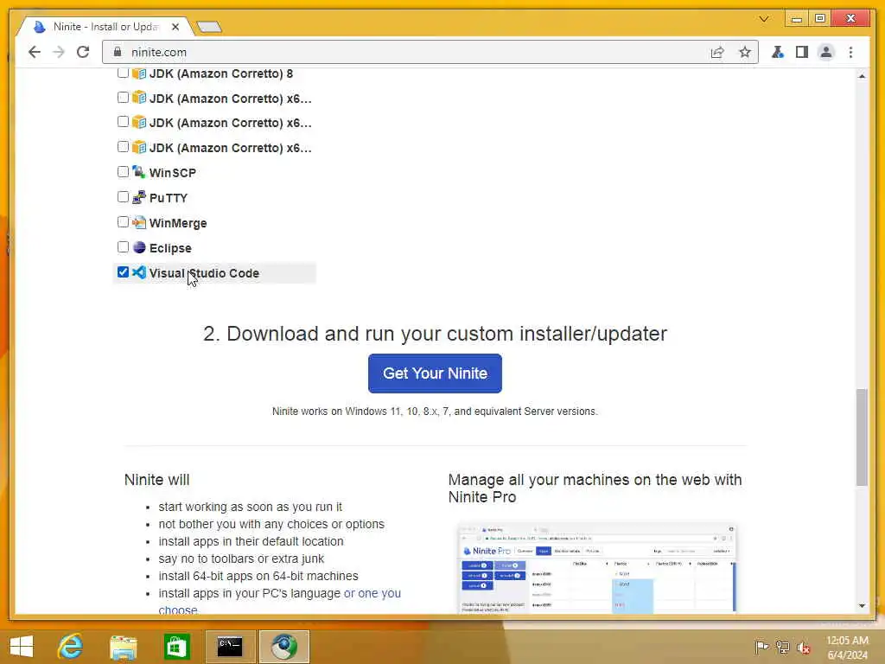Click the WinMerge app icon
The height and width of the screenshot is (664, 885).
139,222
